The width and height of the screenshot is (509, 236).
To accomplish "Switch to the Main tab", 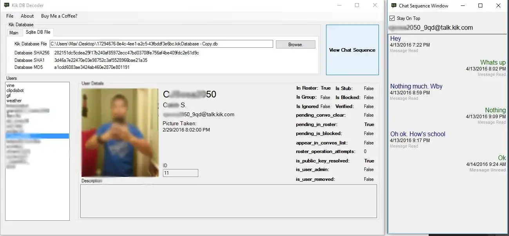I will 14,33.
